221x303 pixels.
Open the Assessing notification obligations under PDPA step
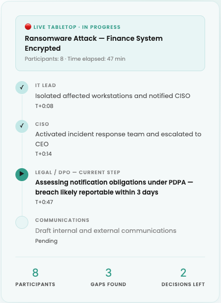[x=114, y=187]
